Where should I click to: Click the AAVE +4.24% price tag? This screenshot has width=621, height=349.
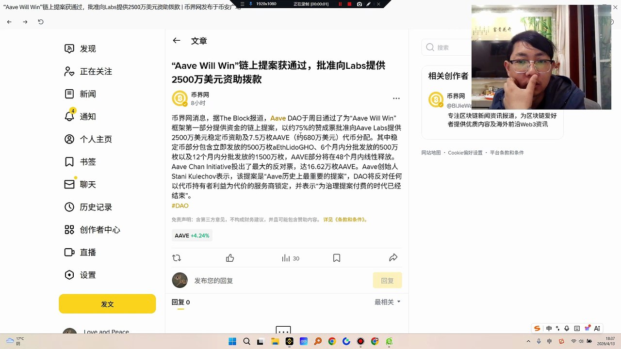coord(192,236)
